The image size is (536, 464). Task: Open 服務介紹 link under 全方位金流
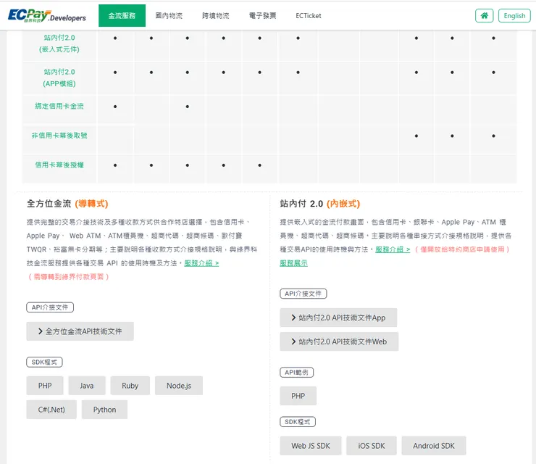[x=201, y=263]
